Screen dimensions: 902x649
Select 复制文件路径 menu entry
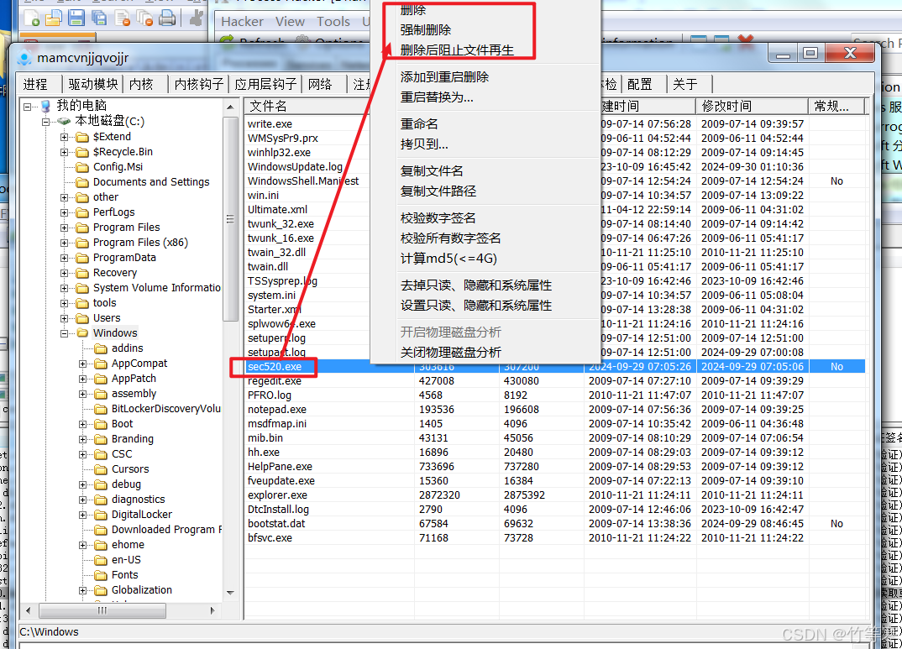point(438,191)
